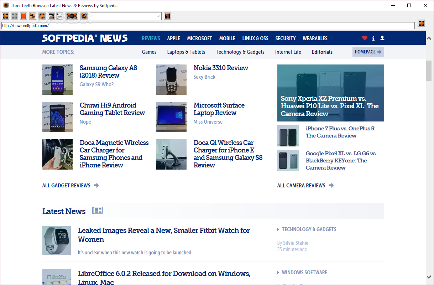The width and height of the screenshot is (434, 285).
Task: Open Doca Qi Wireless Car Charger review
Action: click(x=228, y=154)
